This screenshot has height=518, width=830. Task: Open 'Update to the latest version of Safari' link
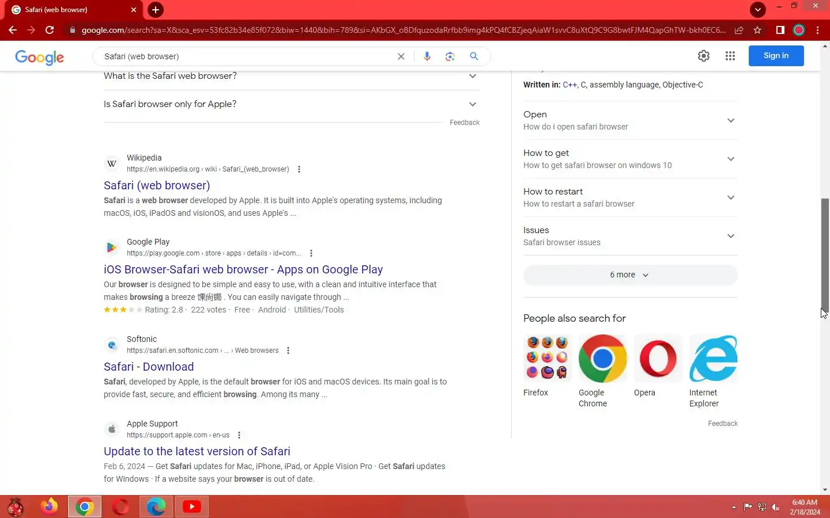(x=197, y=451)
